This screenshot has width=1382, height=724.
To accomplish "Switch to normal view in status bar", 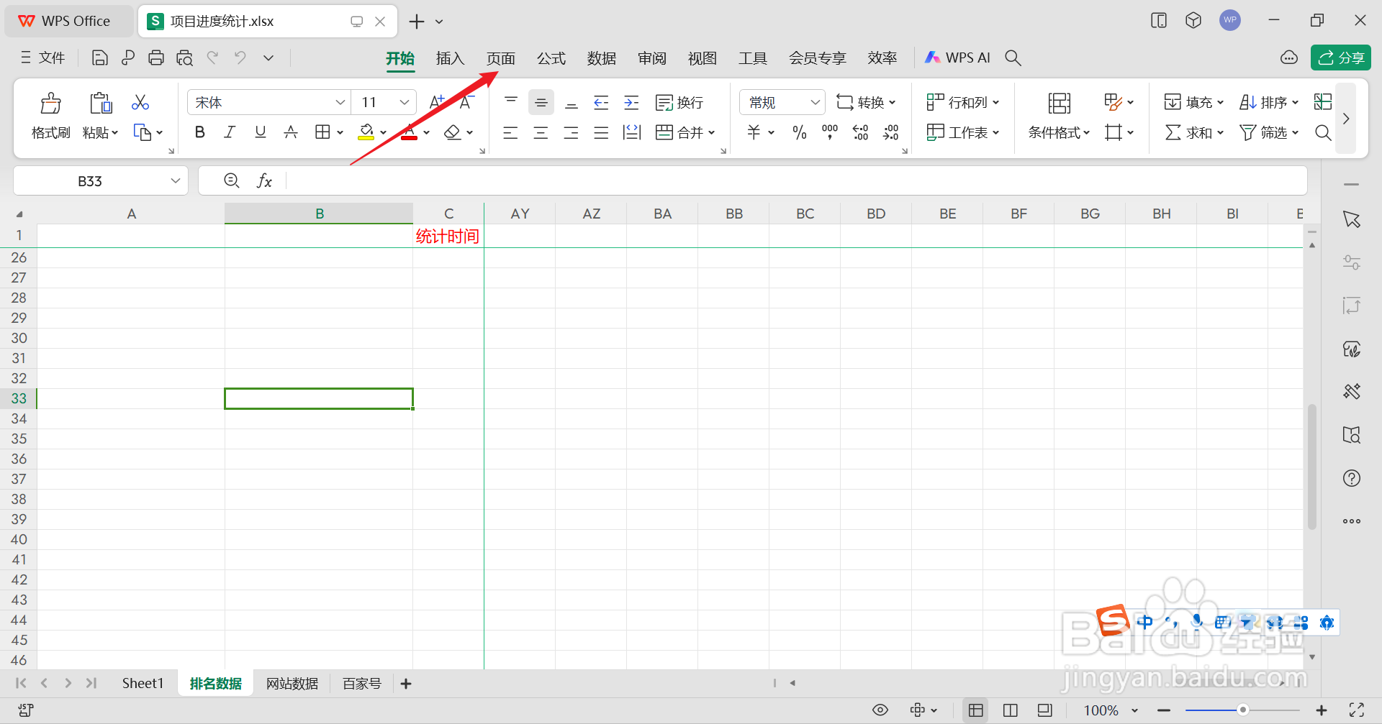I will (x=976, y=710).
